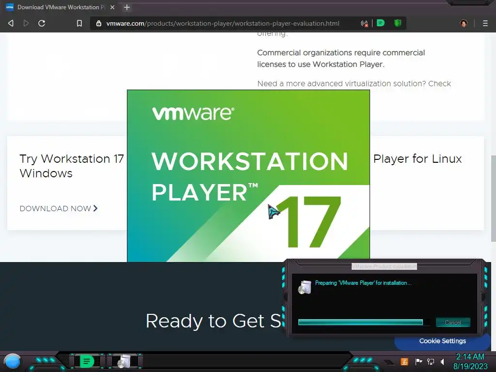Open the green chat bubble extension in address bar
Screen dimensions: 496x372
pyautogui.click(x=381, y=23)
